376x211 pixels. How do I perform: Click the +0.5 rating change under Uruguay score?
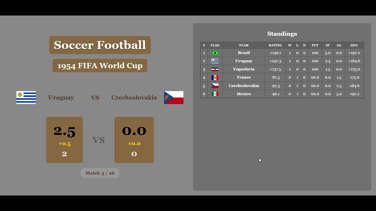pyautogui.click(x=64, y=144)
